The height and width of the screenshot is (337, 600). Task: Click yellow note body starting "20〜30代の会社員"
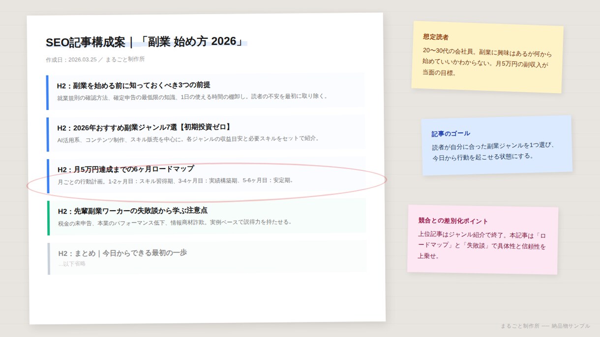pos(486,62)
